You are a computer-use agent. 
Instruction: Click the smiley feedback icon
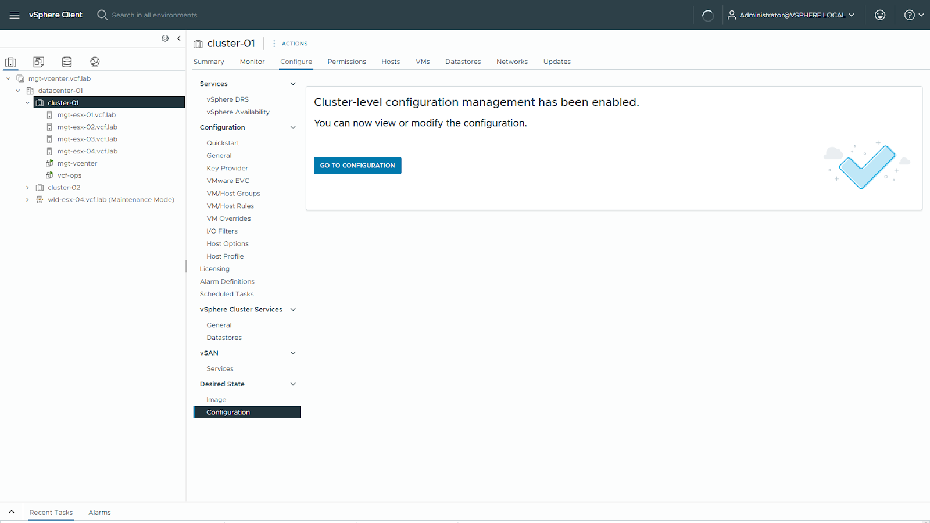point(880,15)
